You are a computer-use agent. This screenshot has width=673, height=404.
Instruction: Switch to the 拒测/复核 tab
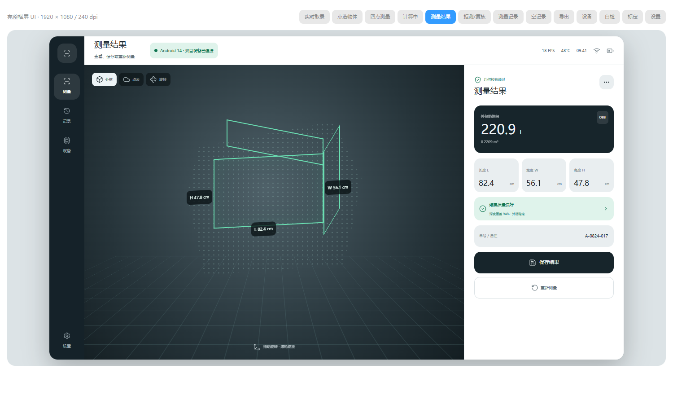click(475, 17)
